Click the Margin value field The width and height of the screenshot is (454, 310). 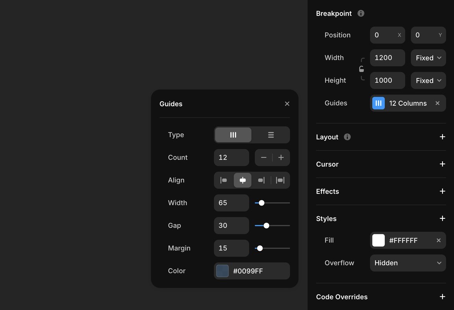tap(231, 248)
